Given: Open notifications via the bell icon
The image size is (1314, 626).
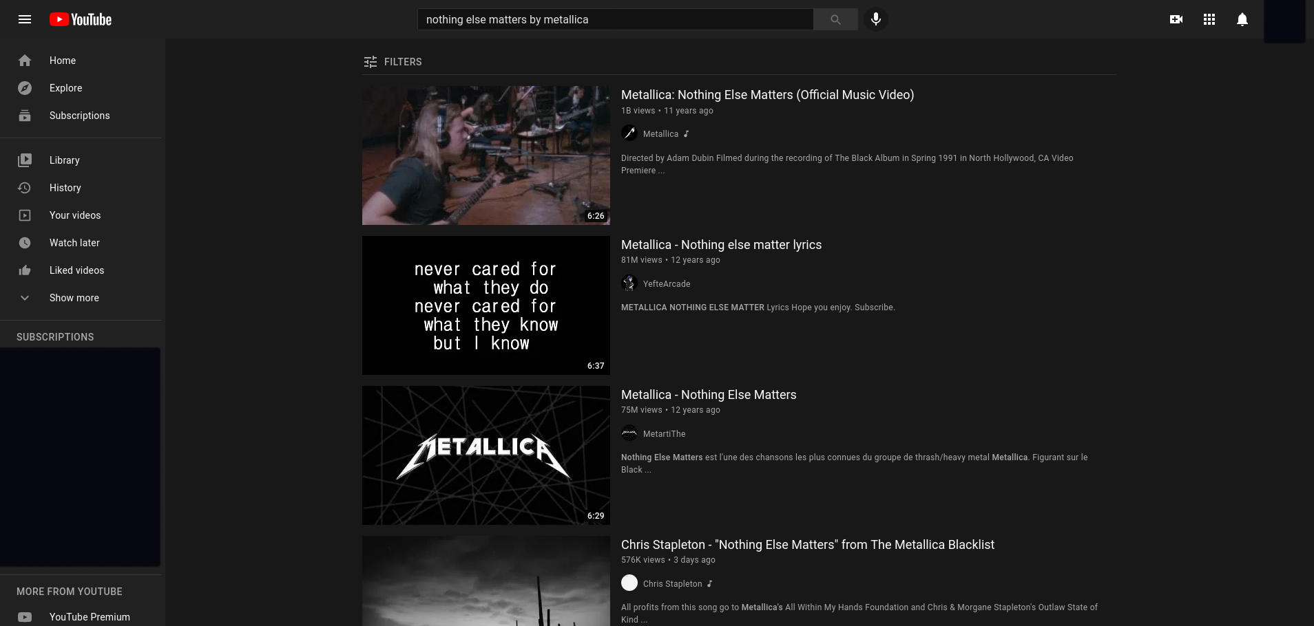Looking at the screenshot, I should pyautogui.click(x=1242, y=19).
